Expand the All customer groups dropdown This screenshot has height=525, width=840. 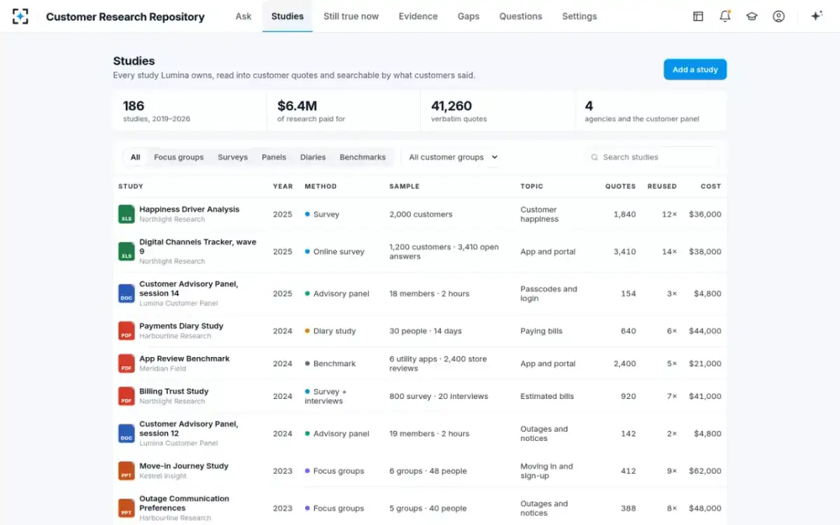coord(453,157)
